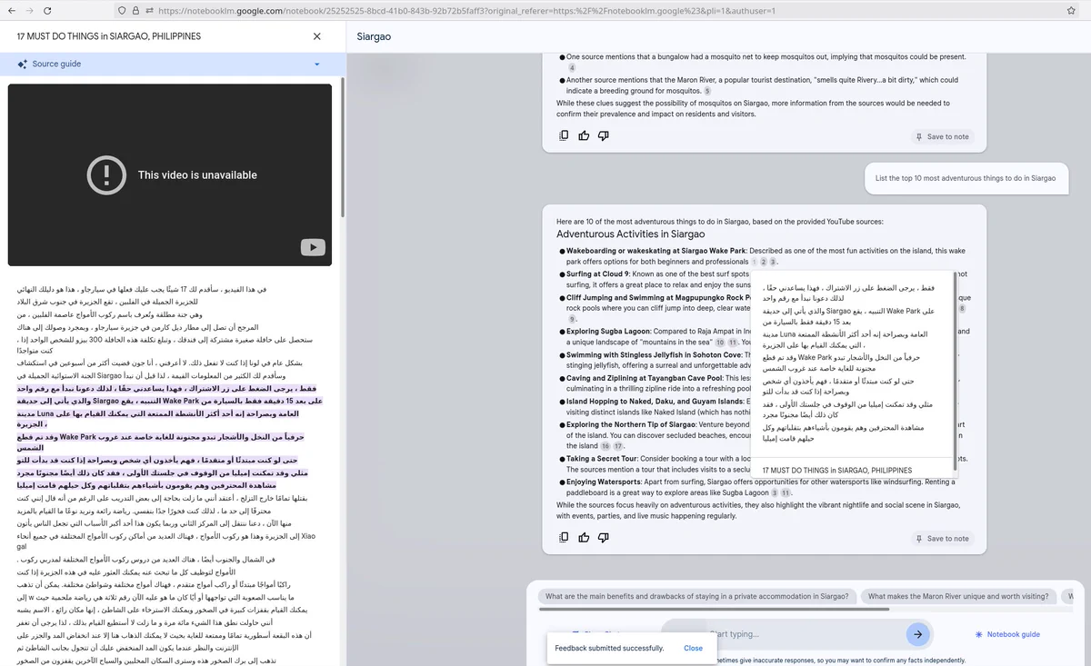Click the lock icon in address bar
The image size is (1091, 666).
point(136,10)
